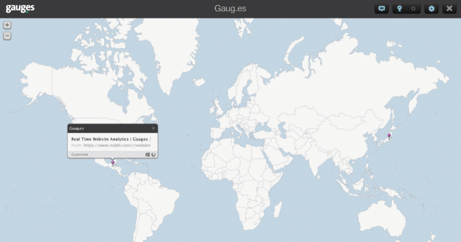Viewport: 461px width, 242px height.
Task: Click the Gaug.es page title
Action: (230, 9)
